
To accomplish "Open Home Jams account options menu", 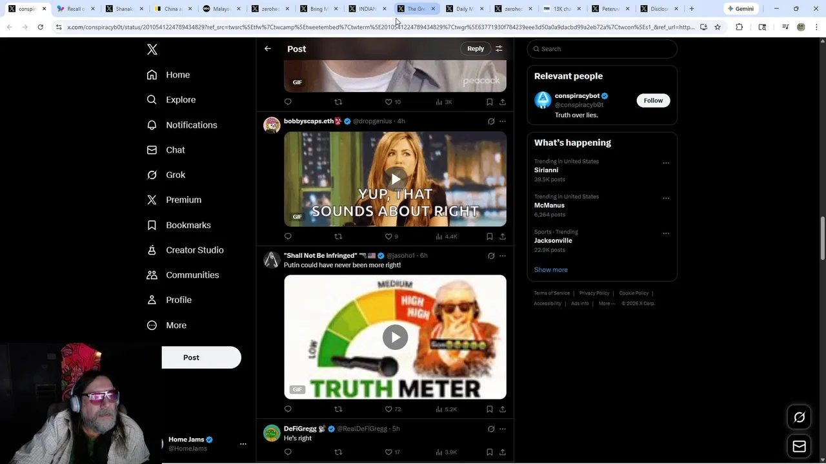I will point(243,443).
